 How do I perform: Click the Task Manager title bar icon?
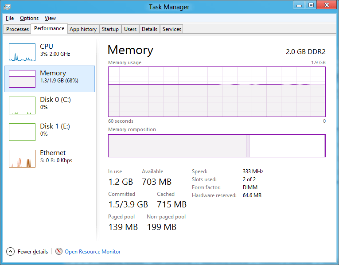[x=7, y=7]
